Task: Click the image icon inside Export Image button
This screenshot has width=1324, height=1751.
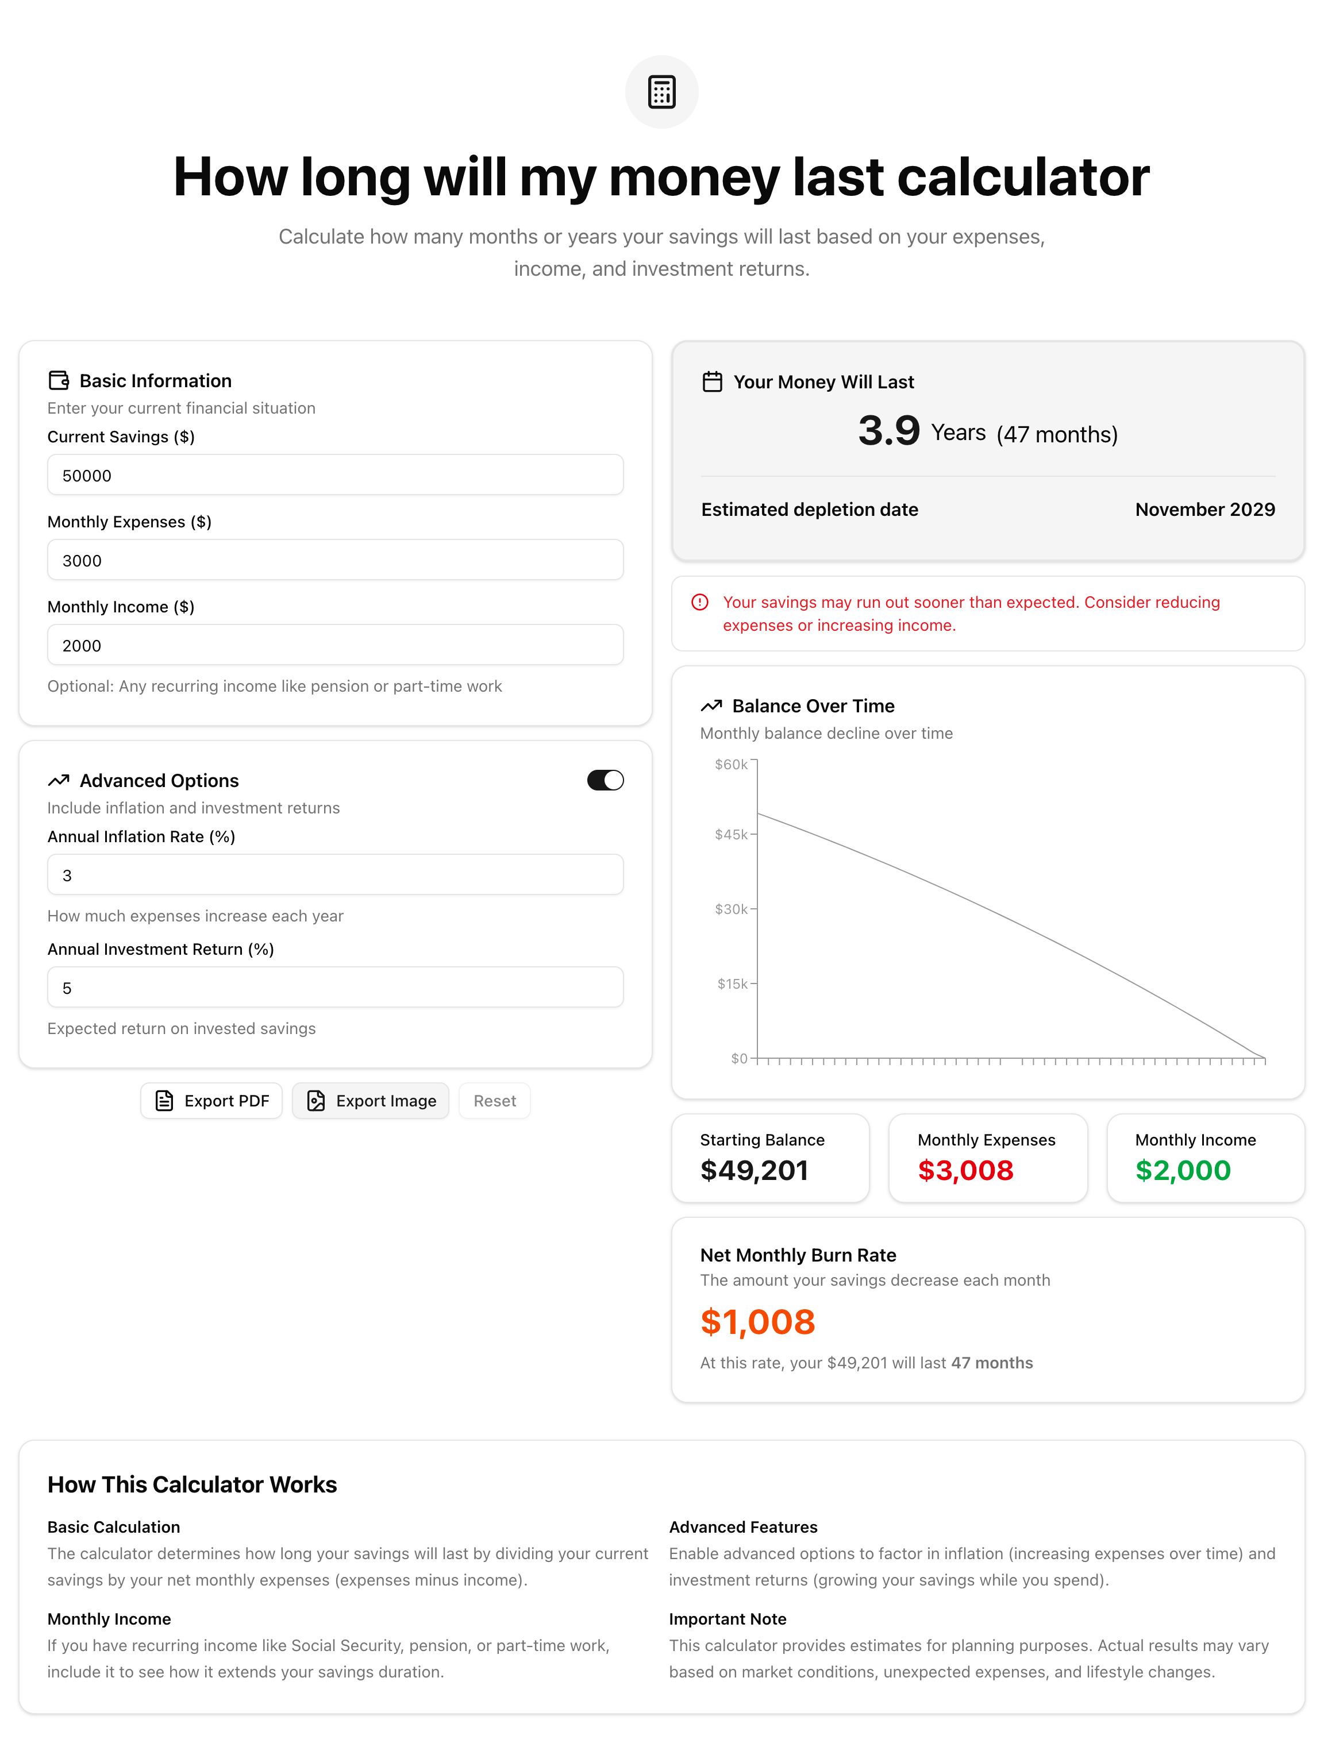Action: point(316,1100)
